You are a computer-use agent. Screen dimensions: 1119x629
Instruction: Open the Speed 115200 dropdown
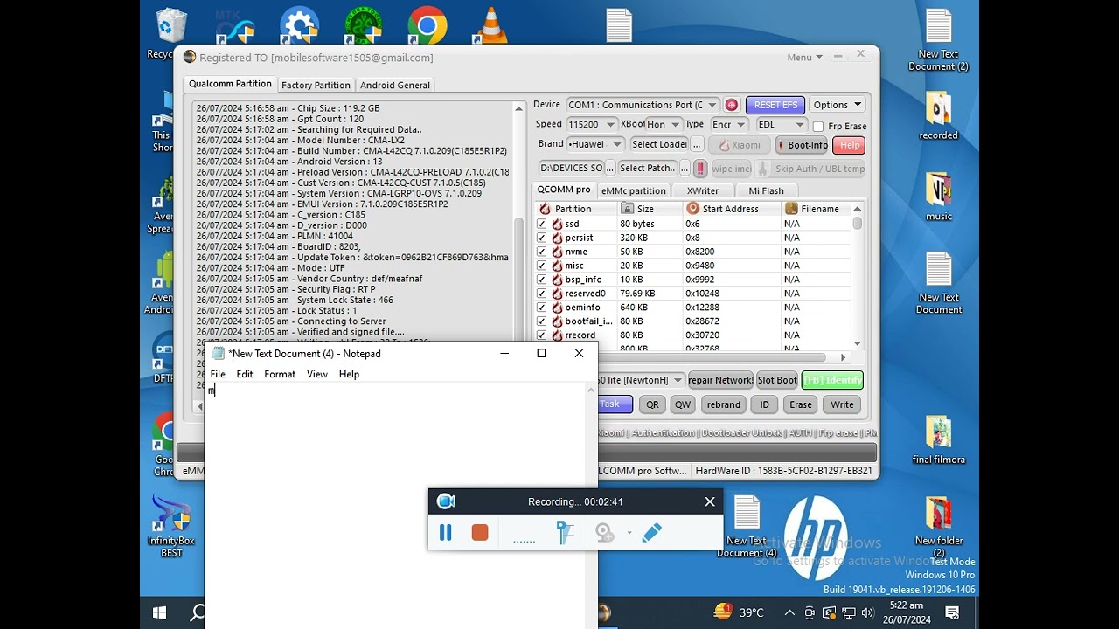(x=591, y=125)
